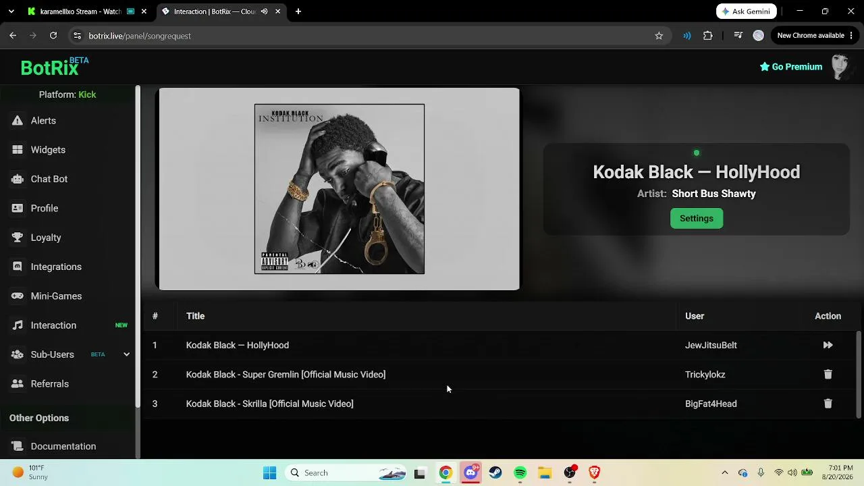Click Ask Gemini button
Image resolution: width=864 pixels, height=486 pixels.
pos(747,11)
